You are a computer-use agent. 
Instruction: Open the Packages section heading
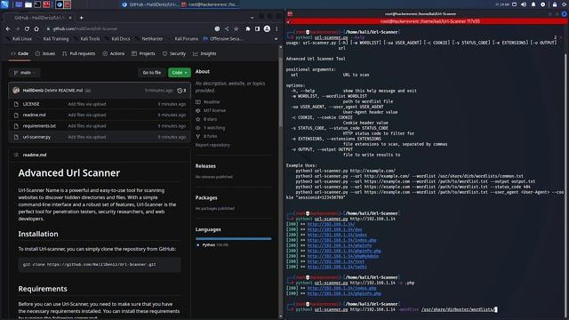click(206, 197)
